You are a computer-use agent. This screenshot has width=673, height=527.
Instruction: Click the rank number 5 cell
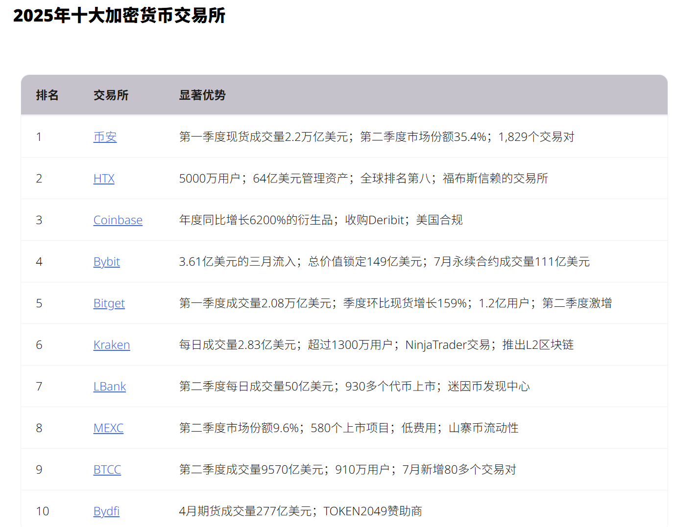pyautogui.click(x=39, y=303)
